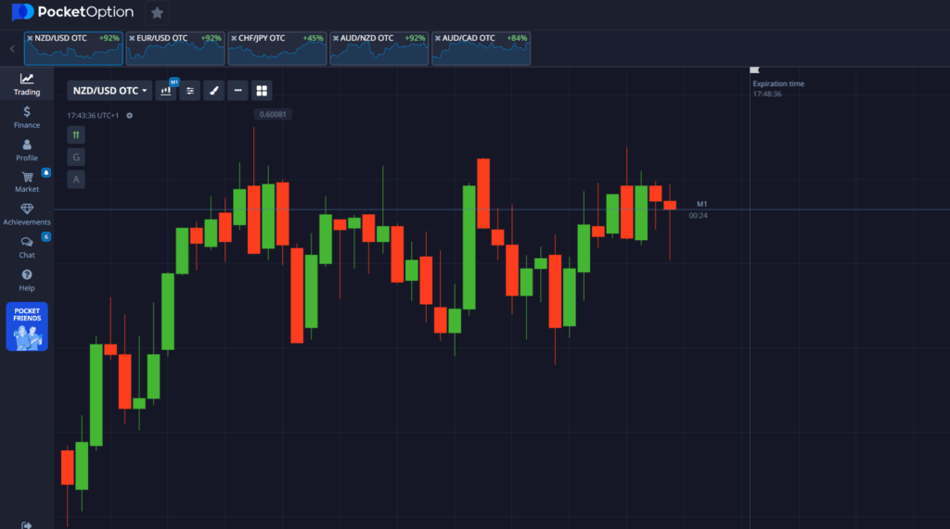950x529 pixels.
Task: Toggle the green arrows button
Action: point(76,134)
